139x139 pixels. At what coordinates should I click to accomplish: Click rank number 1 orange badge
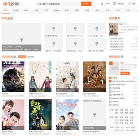tap(111, 63)
